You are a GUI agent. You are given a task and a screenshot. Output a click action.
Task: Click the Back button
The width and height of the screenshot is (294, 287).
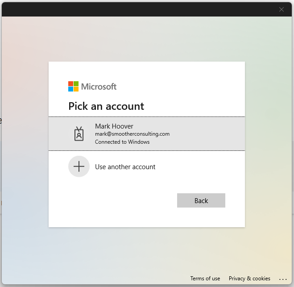pyautogui.click(x=201, y=200)
